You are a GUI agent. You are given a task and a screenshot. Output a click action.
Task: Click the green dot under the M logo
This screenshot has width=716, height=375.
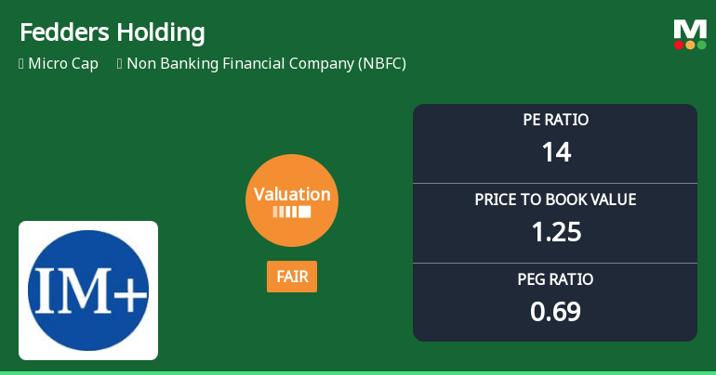point(701,45)
